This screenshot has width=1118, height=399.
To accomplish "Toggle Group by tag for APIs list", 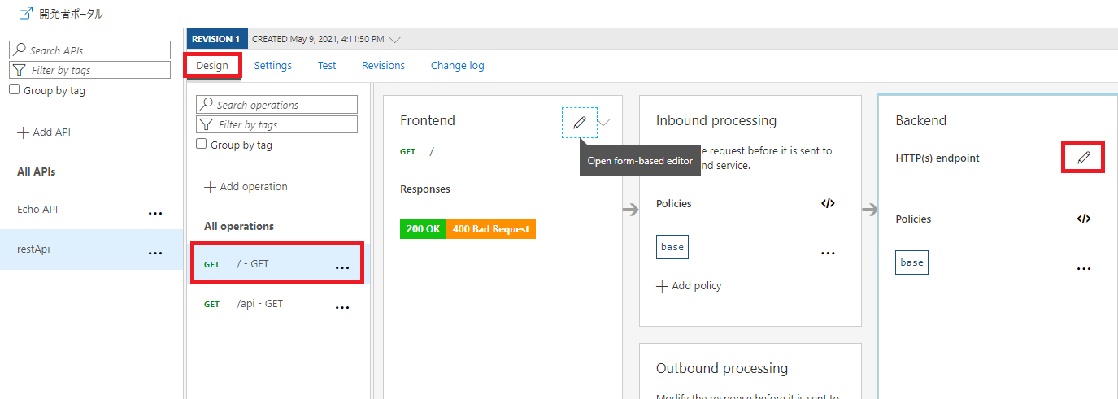I will coord(15,89).
